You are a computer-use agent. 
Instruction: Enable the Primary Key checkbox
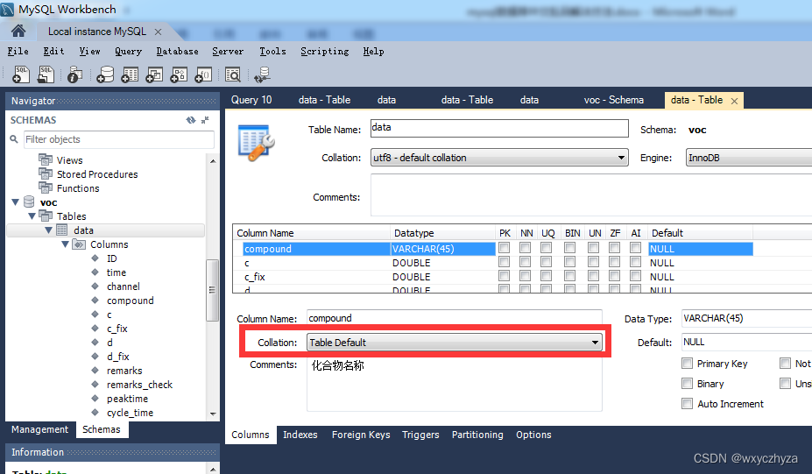tap(688, 363)
